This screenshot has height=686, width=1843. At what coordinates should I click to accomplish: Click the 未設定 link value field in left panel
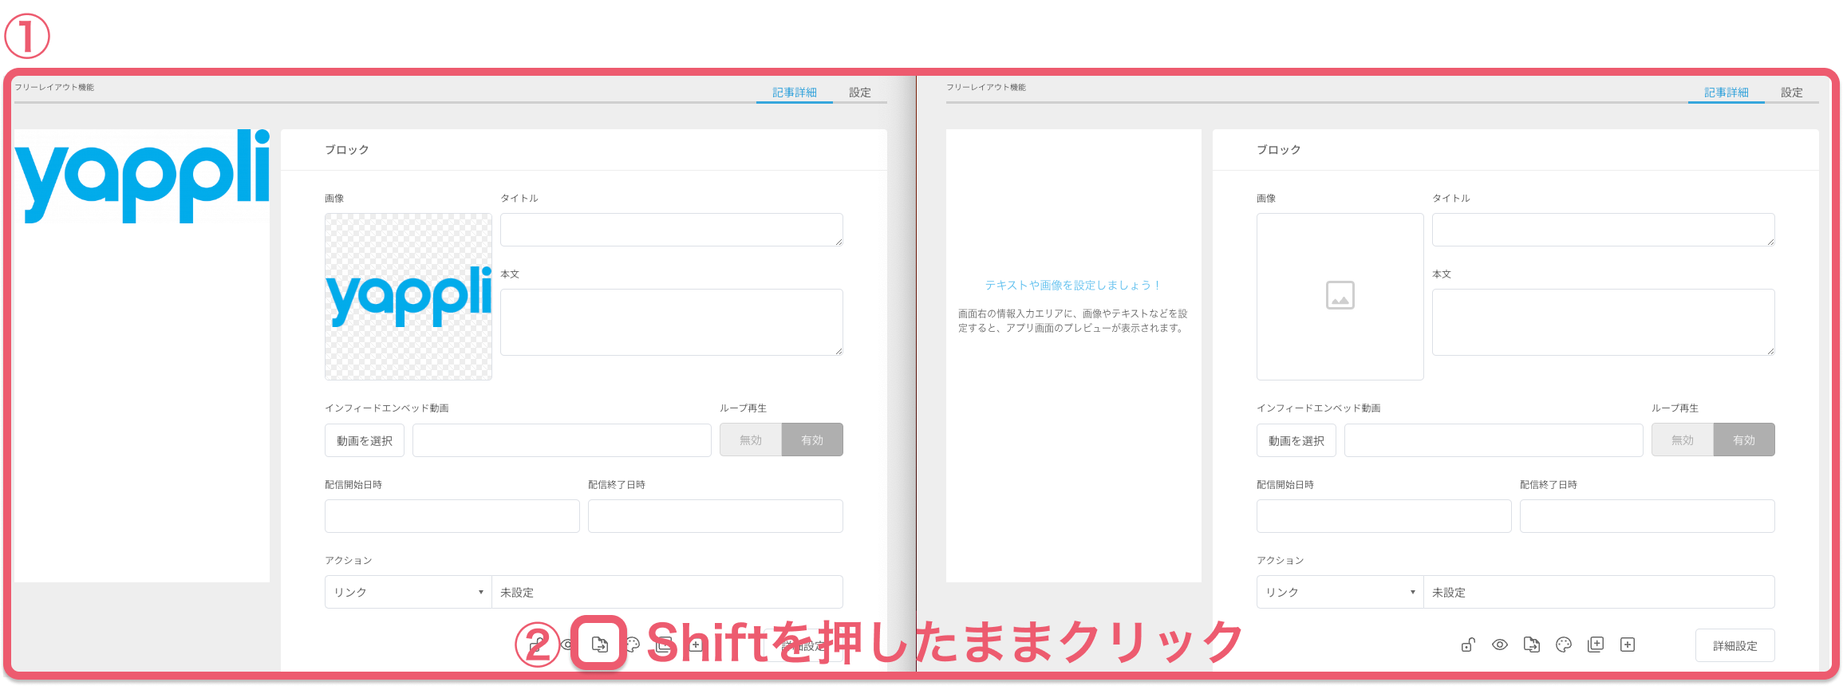pyautogui.click(x=668, y=592)
